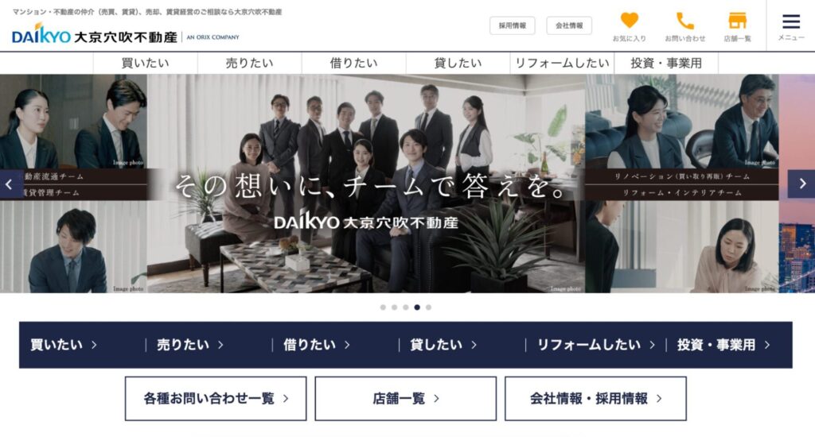This screenshot has height=437, width=815.
Task: Advance carousel with right arrow
Action: point(801,184)
